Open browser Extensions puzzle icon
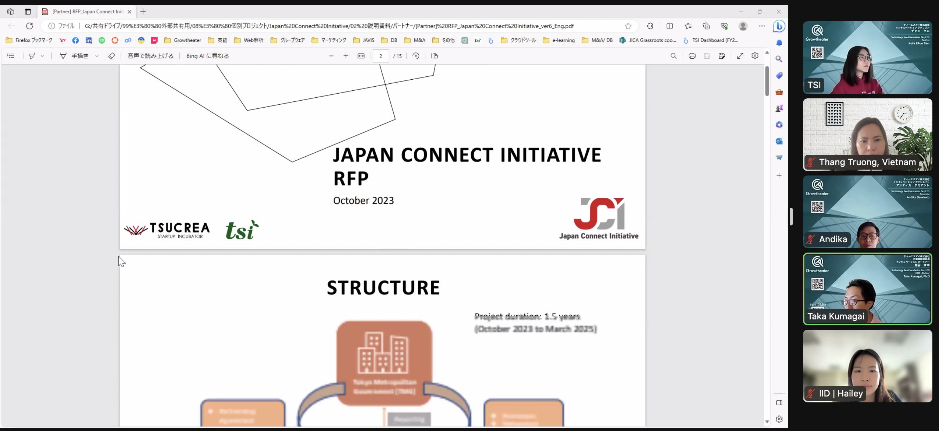This screenshot has width=939, height=431. click(650, 26)
